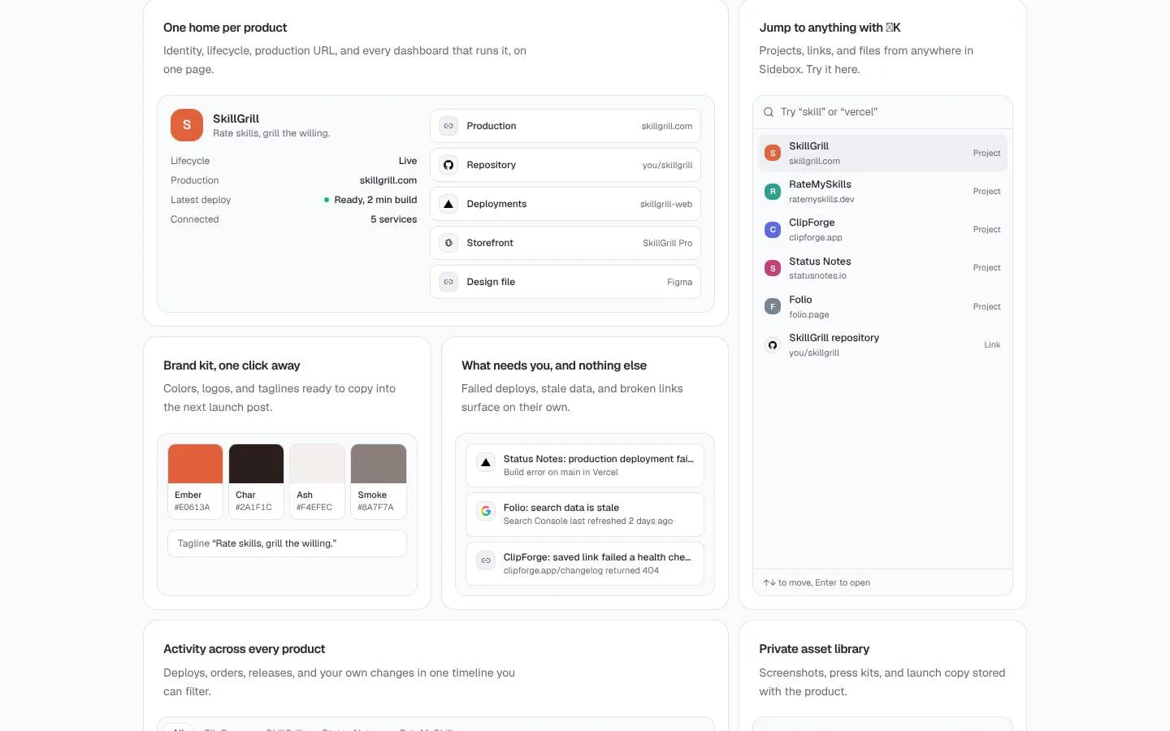Click "folio.page" in the search results
This screenshot has height=731, width=1170.
809,315
